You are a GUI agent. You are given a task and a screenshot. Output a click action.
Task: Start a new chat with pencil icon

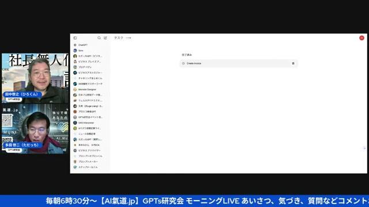point(105,38)
